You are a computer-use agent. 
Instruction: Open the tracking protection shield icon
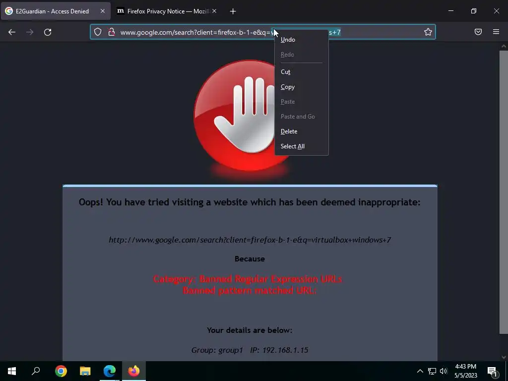98,32
